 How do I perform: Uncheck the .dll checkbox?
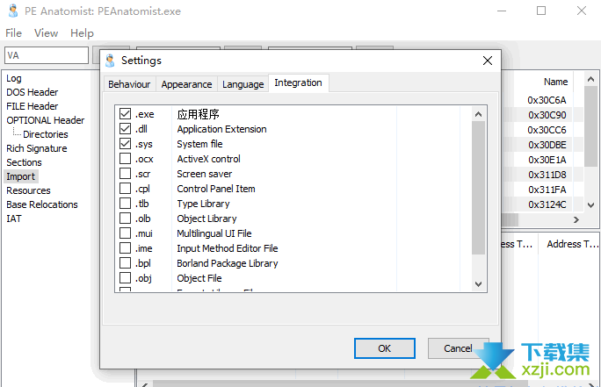125,129
